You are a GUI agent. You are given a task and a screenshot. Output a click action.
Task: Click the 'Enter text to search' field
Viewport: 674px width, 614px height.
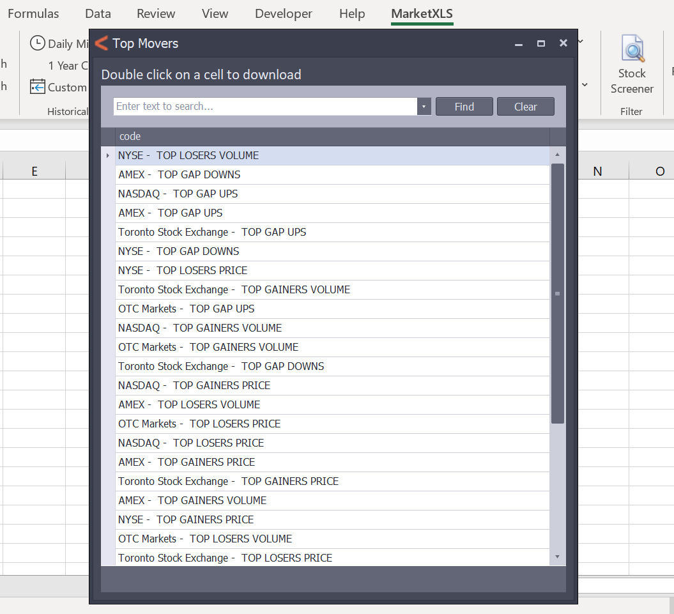click(264, 107)
